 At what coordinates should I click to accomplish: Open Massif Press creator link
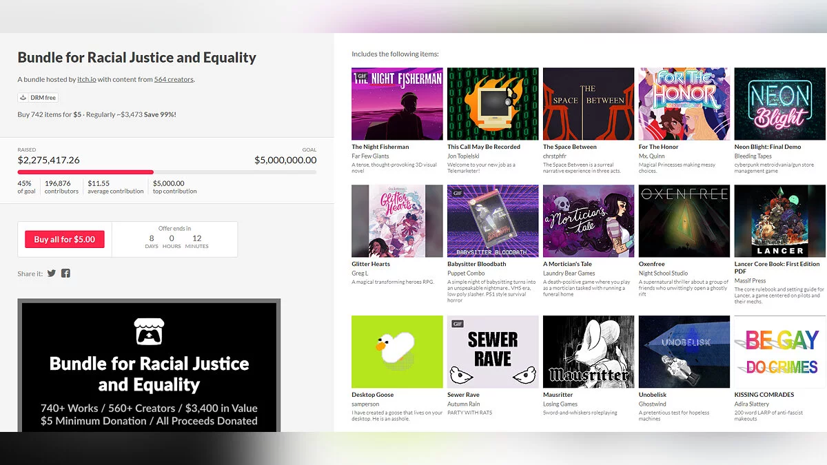[750, 281]
